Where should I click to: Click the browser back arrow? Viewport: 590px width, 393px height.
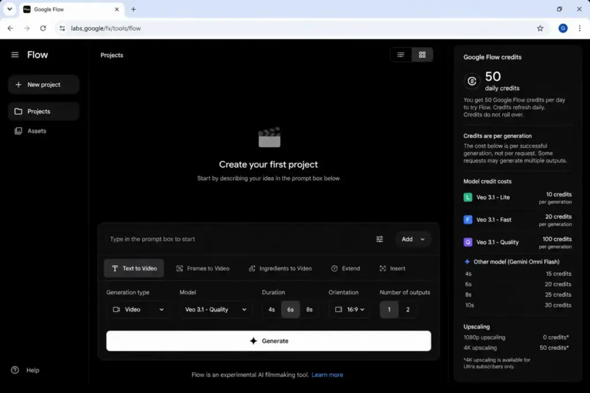click(10, 28)
